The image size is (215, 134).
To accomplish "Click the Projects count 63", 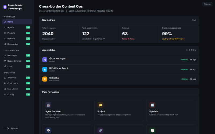I will point(125,34).
